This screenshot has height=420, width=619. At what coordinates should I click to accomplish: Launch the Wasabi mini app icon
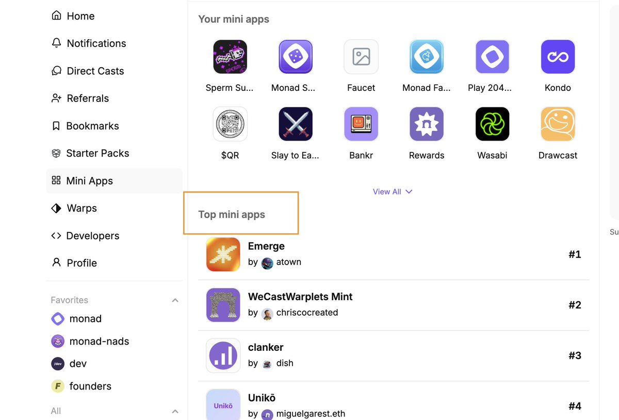tap(492, 124)
